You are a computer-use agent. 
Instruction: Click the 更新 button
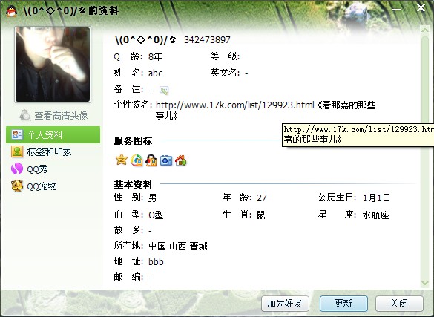click(x=343, y=304)
